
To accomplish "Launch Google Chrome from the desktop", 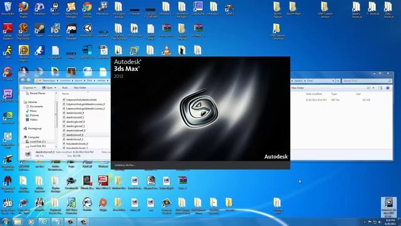I will tap(87, 9).
